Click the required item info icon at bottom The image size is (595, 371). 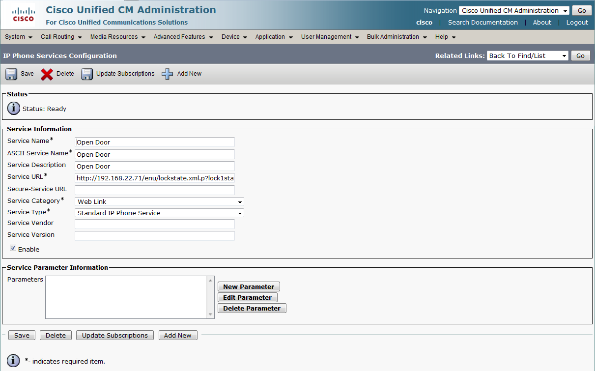pos(14,361)
